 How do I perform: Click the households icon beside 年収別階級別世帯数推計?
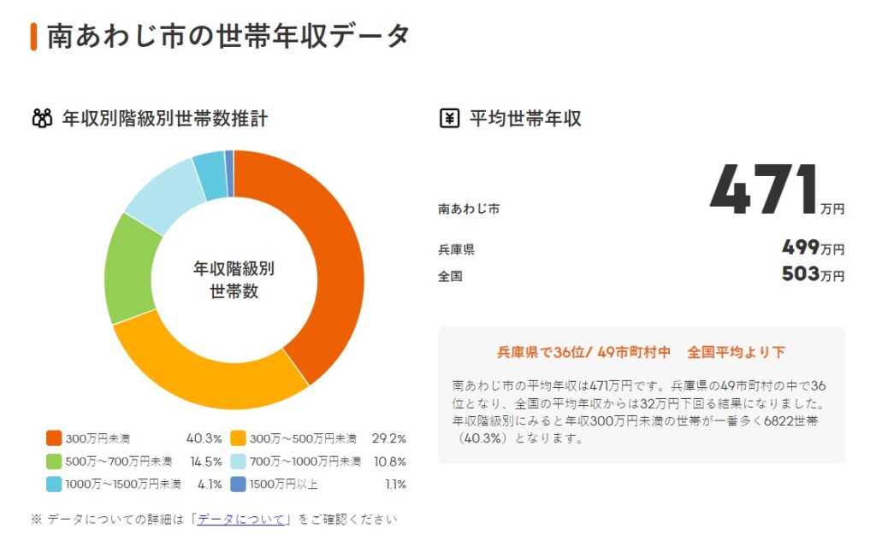click(42, 119)
